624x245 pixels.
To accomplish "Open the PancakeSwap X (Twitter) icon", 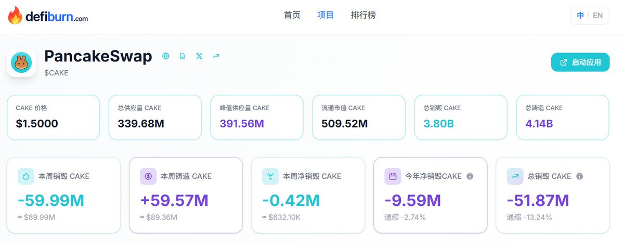I will pyautogui.click(x=199, y=56).
